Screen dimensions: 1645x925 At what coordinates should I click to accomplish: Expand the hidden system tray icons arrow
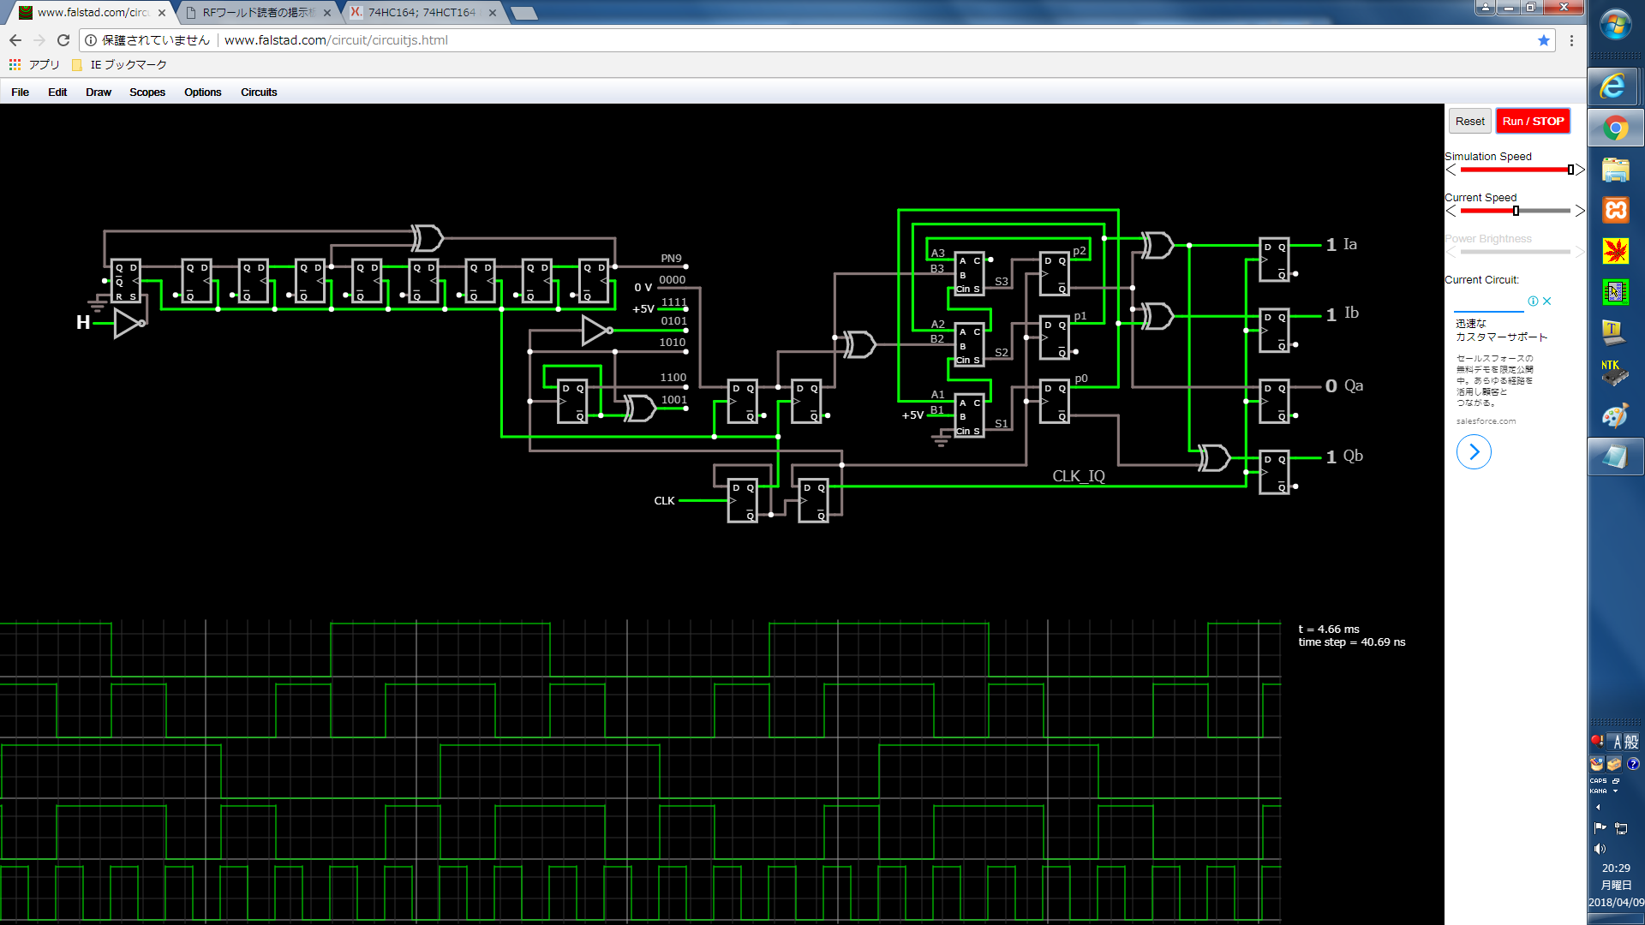[x=1598, y=807]
